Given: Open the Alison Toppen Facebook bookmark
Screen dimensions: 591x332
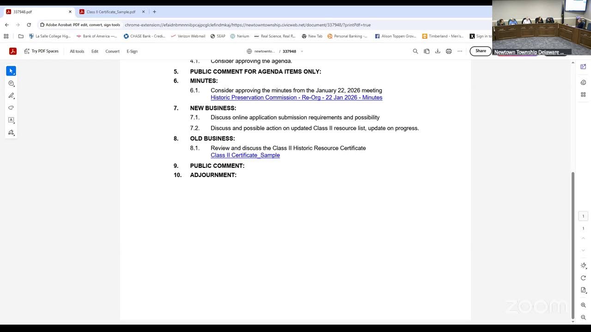Looking at the screenshot, I should tap(395, 36).
